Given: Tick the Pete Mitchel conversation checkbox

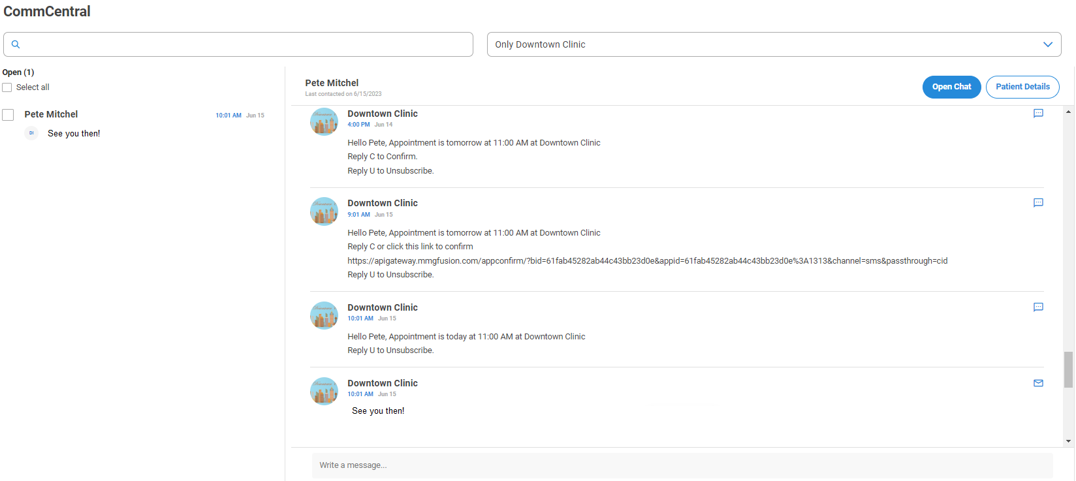Looking at the screenshot, I should [x=8, y=115].
